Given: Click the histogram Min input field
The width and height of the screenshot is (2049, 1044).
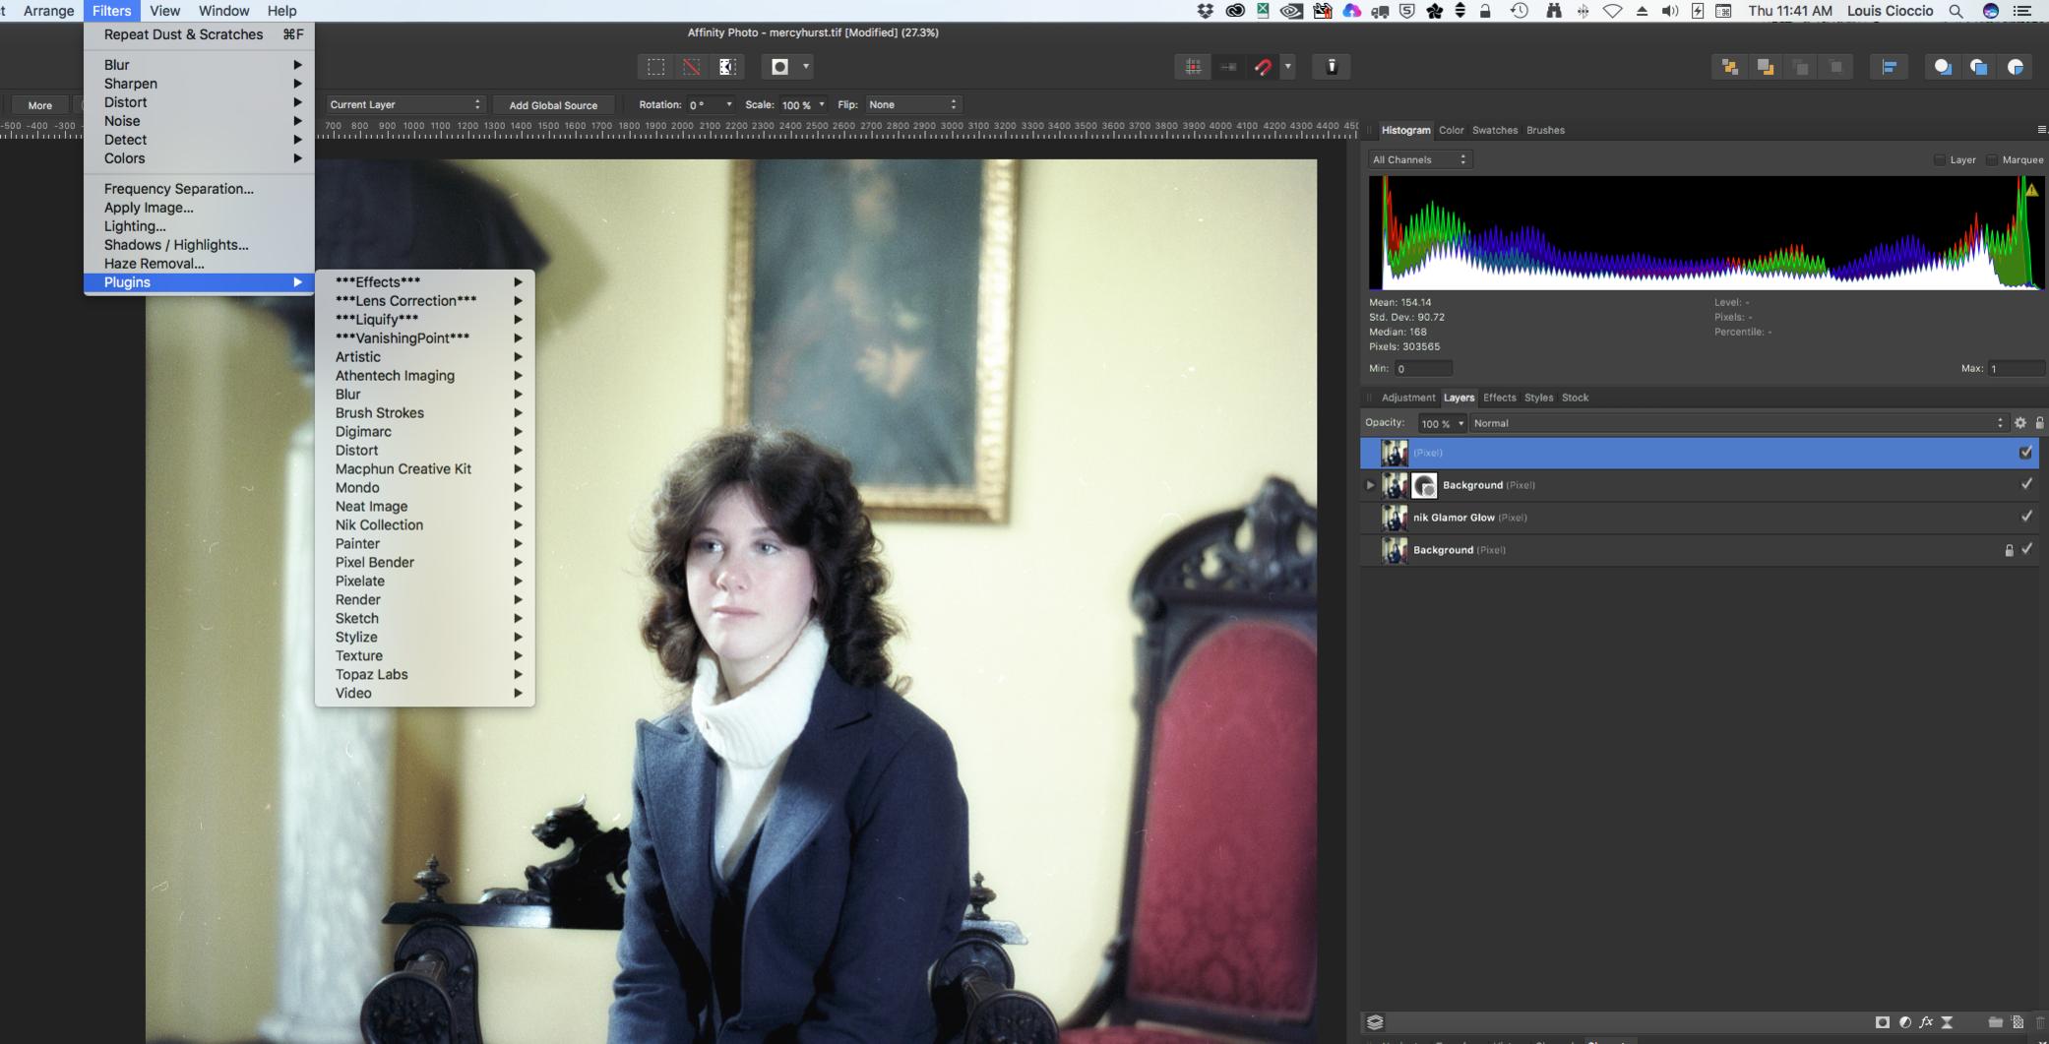Looking at the screenshot, I should (1422, 369).
